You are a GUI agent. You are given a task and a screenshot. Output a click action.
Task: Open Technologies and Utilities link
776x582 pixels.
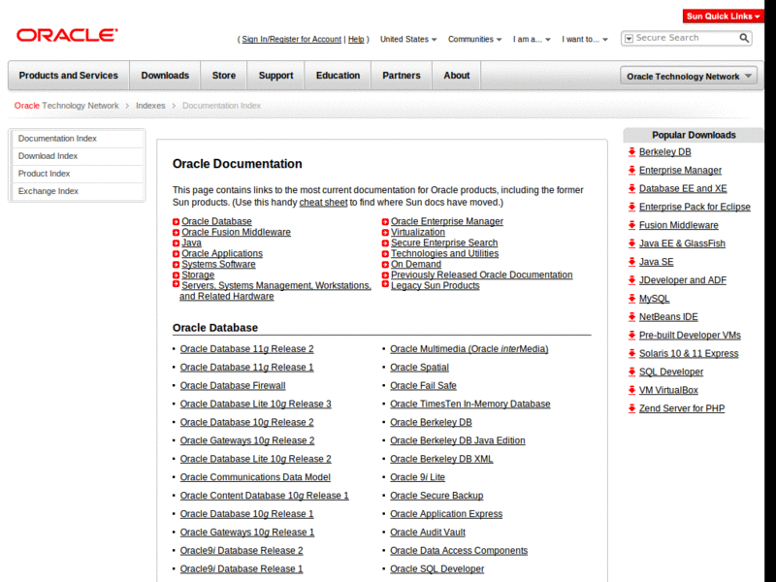click(x=444, y=253)
